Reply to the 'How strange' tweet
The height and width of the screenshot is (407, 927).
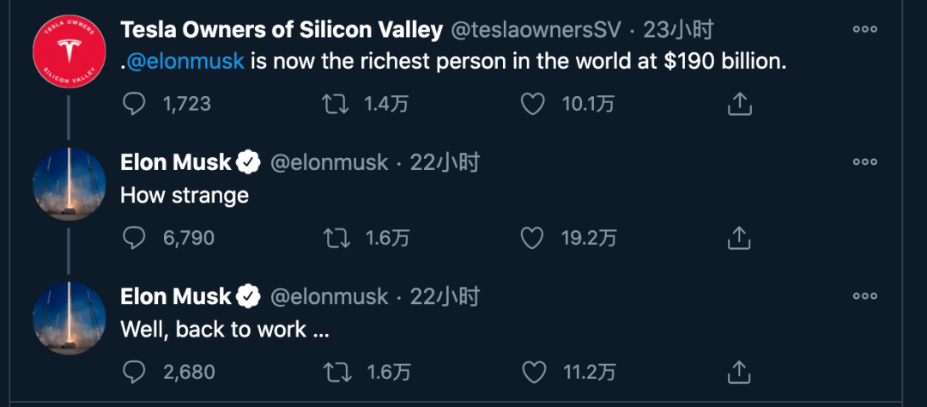coord(134,239)
